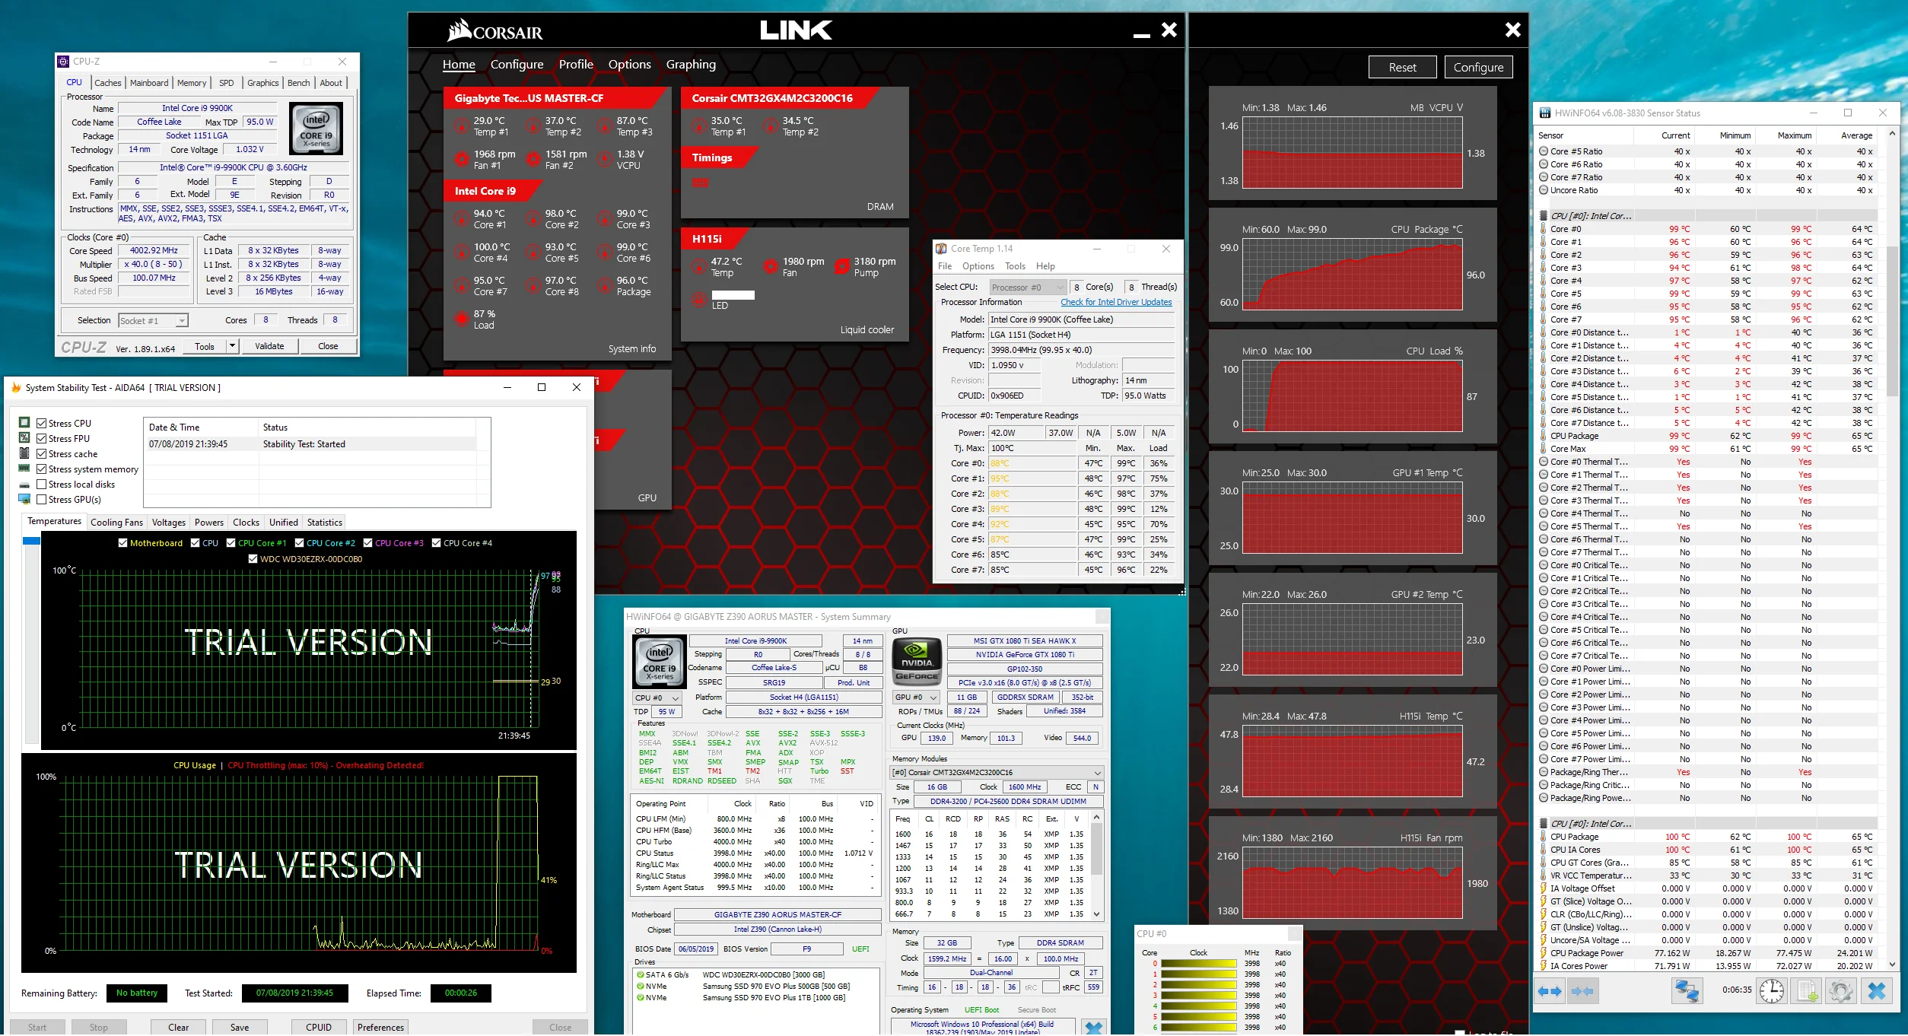Viewport: 1908px width, 1036px height.
Task: Enable the Stress local disks checkbox
Action: (x=42, y=485)
